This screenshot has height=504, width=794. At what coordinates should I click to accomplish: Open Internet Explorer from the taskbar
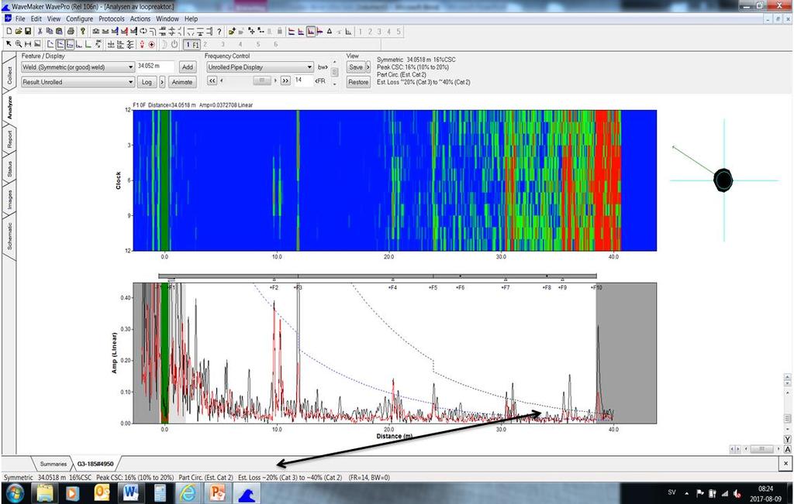[188, 492]
